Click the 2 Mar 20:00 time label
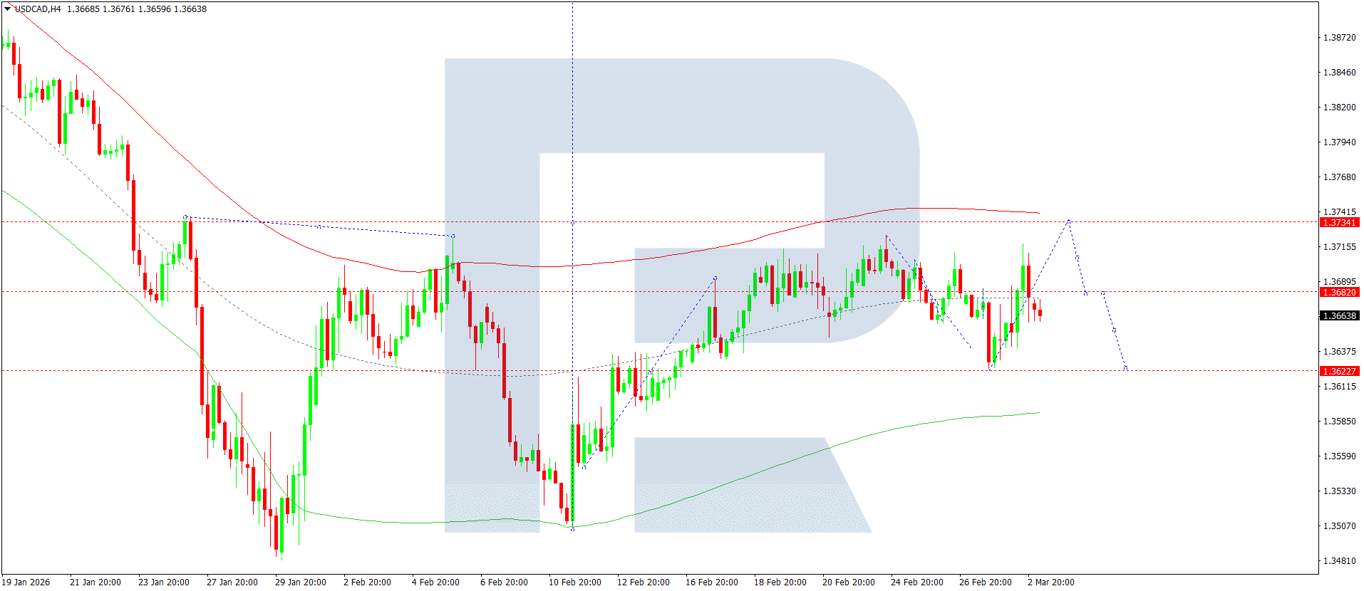Viewport: 1364px width, 591px height. point(1050,582)
